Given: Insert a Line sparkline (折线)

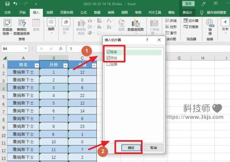Looking at the screenshot, I should click(x=171, y=20).
